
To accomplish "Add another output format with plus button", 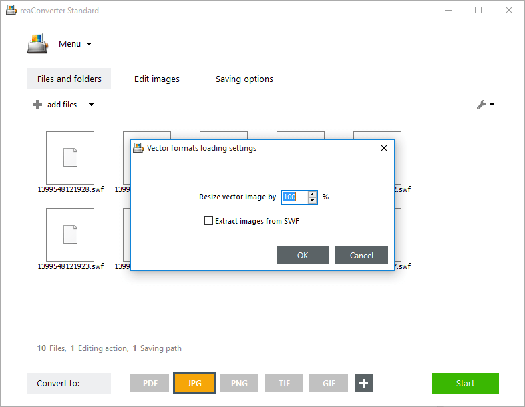I will pos(363,383).
